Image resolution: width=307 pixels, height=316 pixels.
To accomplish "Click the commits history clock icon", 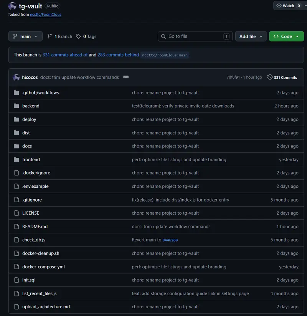I will click(x=270, y=77).
